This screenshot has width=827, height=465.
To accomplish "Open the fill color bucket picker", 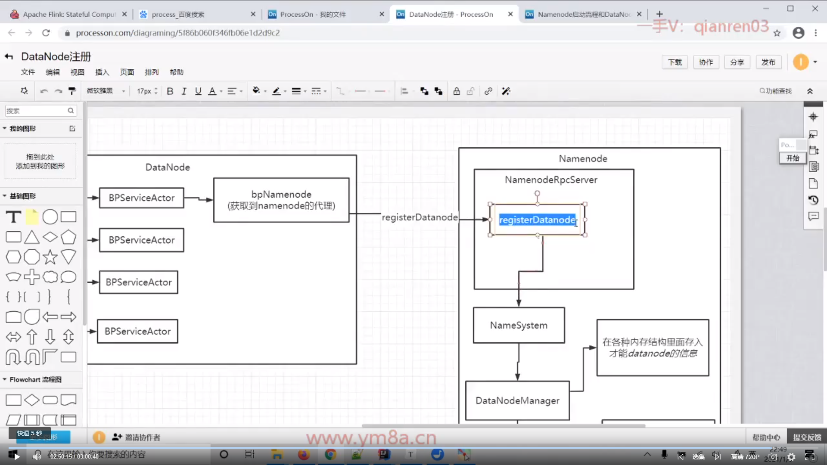I will (257, 91).
